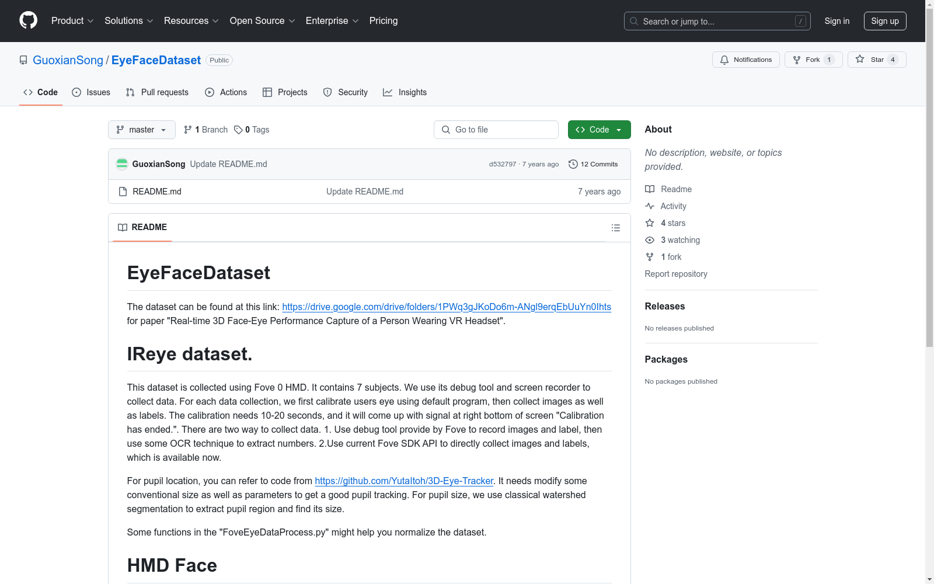The height and width of the screenshot is (584, 934).
Task: Switch to the Issues tab
Action: (x=91, y=92)
